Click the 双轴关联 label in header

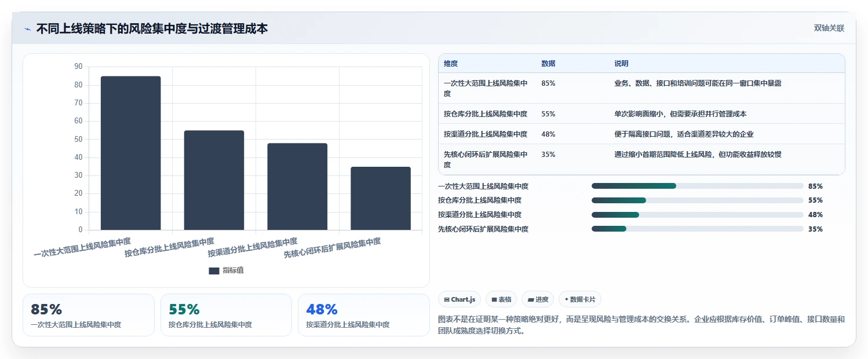click(829, 28)
